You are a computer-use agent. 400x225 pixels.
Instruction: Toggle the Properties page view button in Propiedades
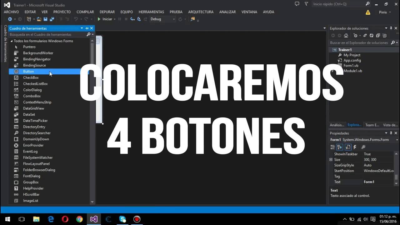(347, 147)
